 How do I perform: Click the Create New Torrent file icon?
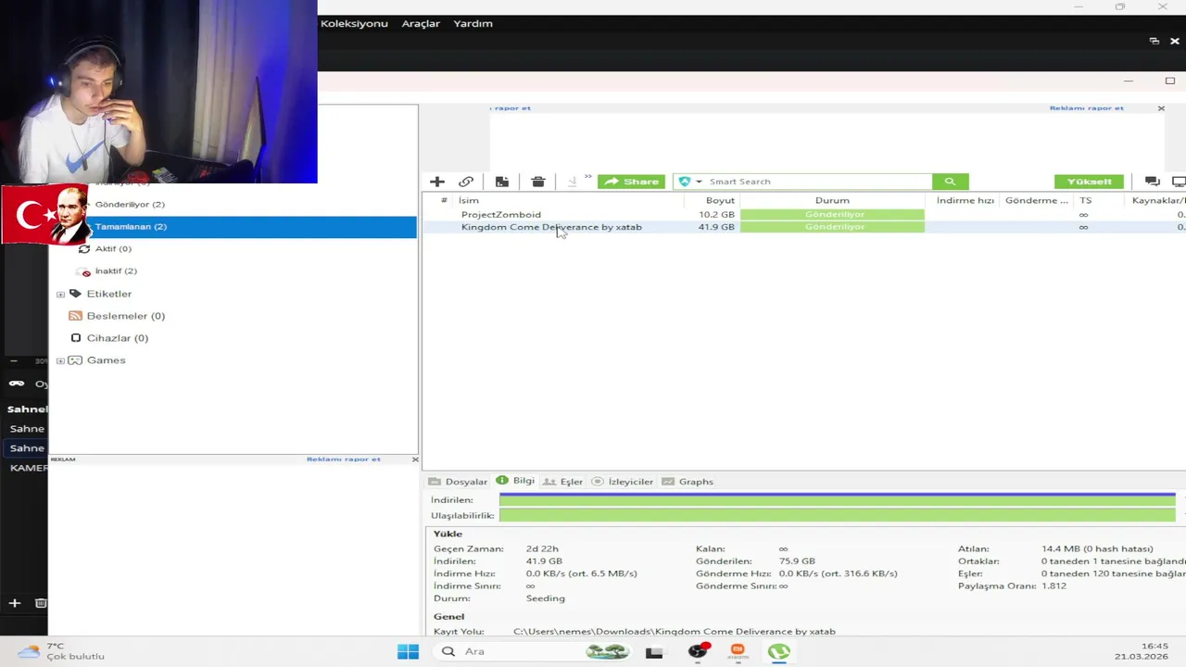(x=501, y=182)
